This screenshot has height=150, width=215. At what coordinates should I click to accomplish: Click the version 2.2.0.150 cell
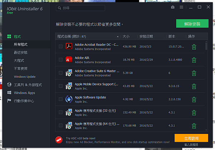point(175,99)
